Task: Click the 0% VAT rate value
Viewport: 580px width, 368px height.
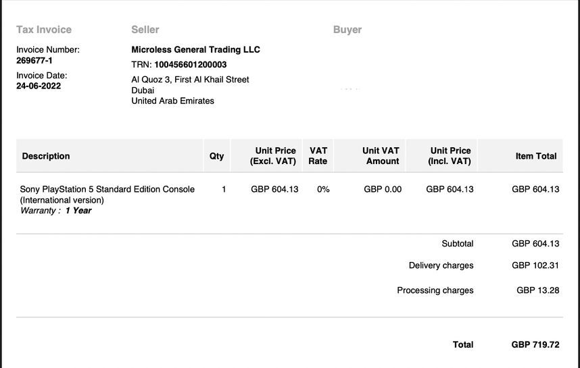Action: [x=323, y=190]
